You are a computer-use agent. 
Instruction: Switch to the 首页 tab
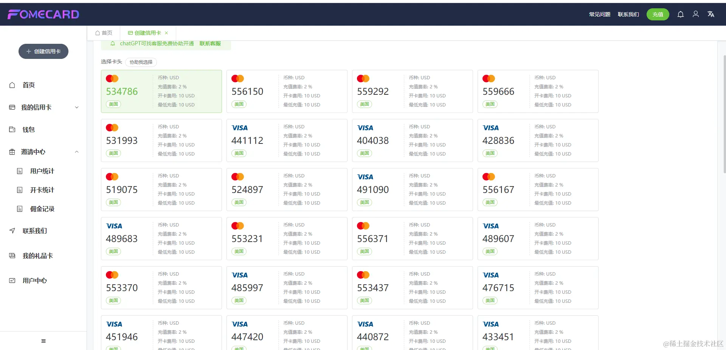pyautogui.click(x=104, y=33)
